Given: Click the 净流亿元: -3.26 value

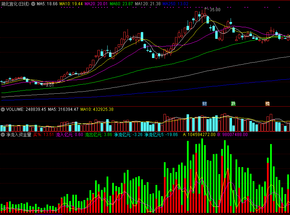Looking at the screenshot, I should point(128,135).
